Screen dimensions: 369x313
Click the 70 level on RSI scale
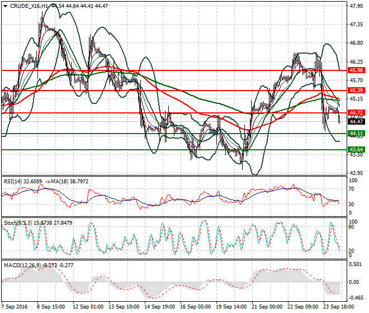point(352,190)
